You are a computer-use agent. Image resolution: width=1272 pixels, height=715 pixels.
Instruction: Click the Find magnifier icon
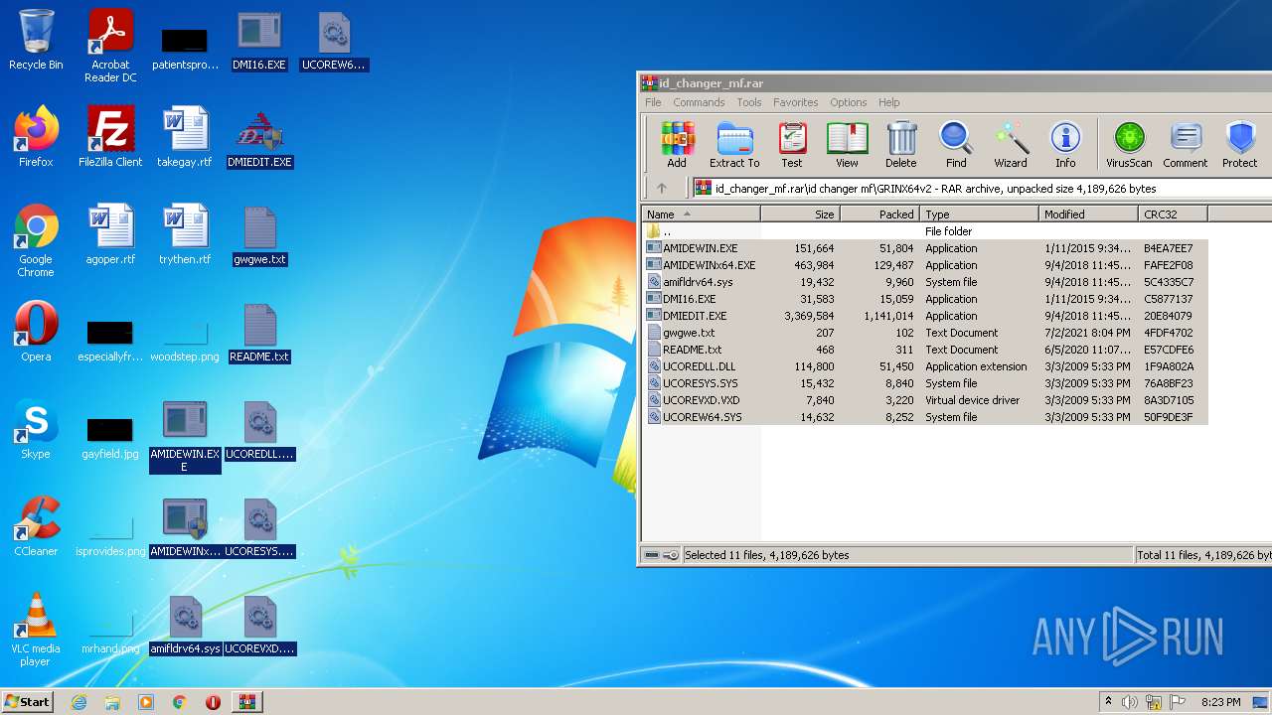click(956, 145)
